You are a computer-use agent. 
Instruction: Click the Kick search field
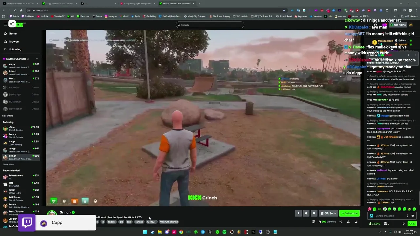210,25
